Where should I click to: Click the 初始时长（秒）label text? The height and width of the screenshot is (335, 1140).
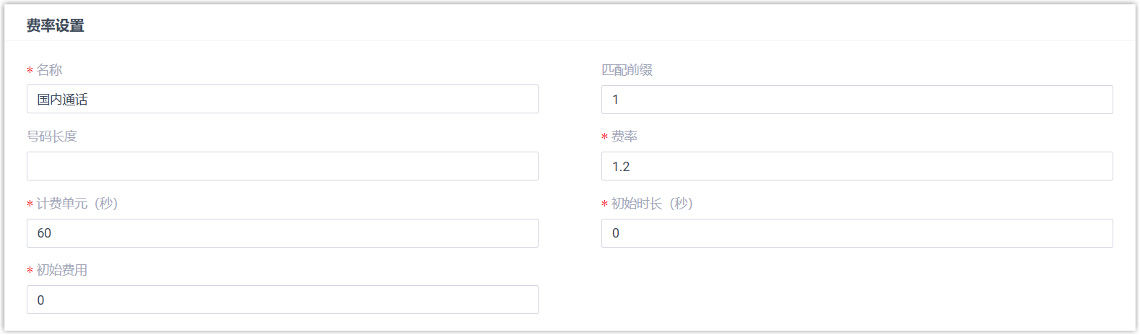click(x=652, y=204)
